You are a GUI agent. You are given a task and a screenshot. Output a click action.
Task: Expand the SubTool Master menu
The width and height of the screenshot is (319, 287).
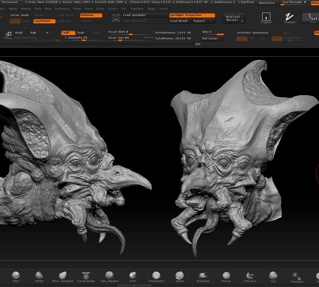click(234, 18)
